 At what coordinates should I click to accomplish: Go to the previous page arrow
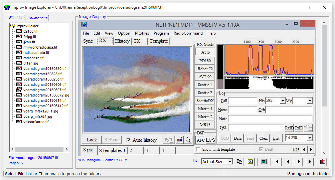[x=288, y=162]
